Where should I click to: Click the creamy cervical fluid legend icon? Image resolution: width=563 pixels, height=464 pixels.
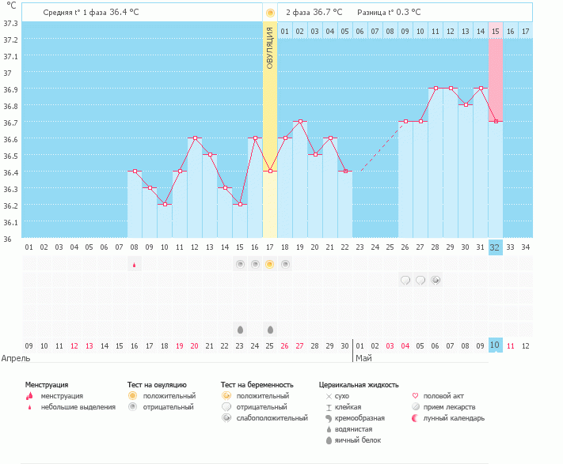tap(329, 418)
